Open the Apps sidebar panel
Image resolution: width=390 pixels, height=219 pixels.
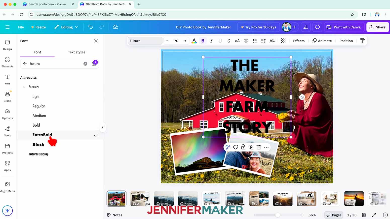tap(8, 166)
